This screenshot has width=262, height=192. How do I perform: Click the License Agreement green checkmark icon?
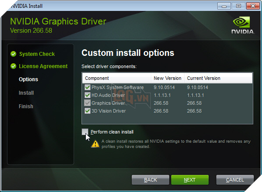tap(14, 66)
